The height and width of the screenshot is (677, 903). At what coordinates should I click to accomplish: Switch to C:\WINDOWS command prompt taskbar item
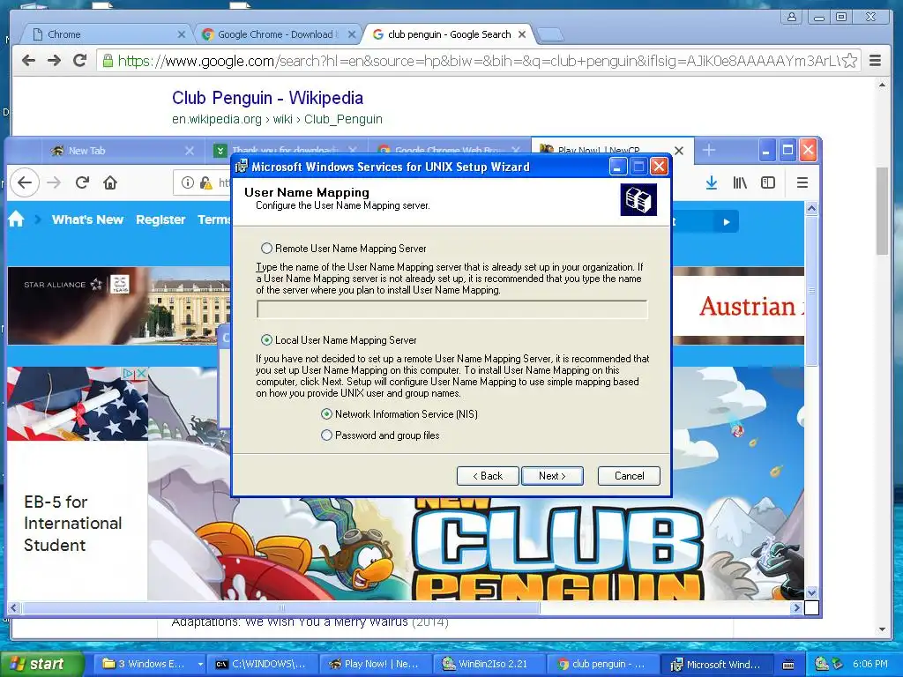coord(261,664)
